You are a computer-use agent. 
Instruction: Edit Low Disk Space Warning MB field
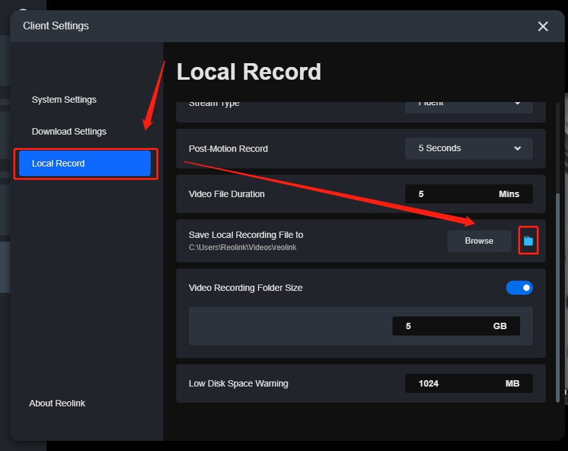pos(468,383)
